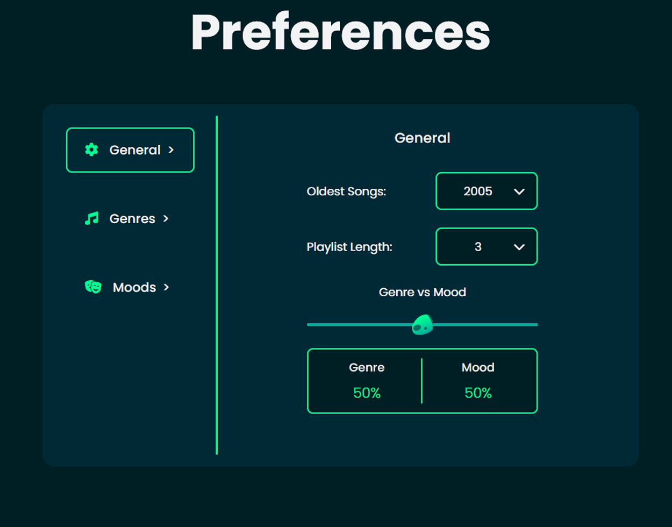
Task: Click the Genre 50% readout
Action: [x=367, y=393]
